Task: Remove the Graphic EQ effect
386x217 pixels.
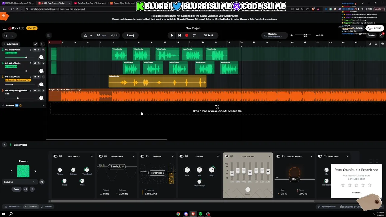Action: click(270, 156)
